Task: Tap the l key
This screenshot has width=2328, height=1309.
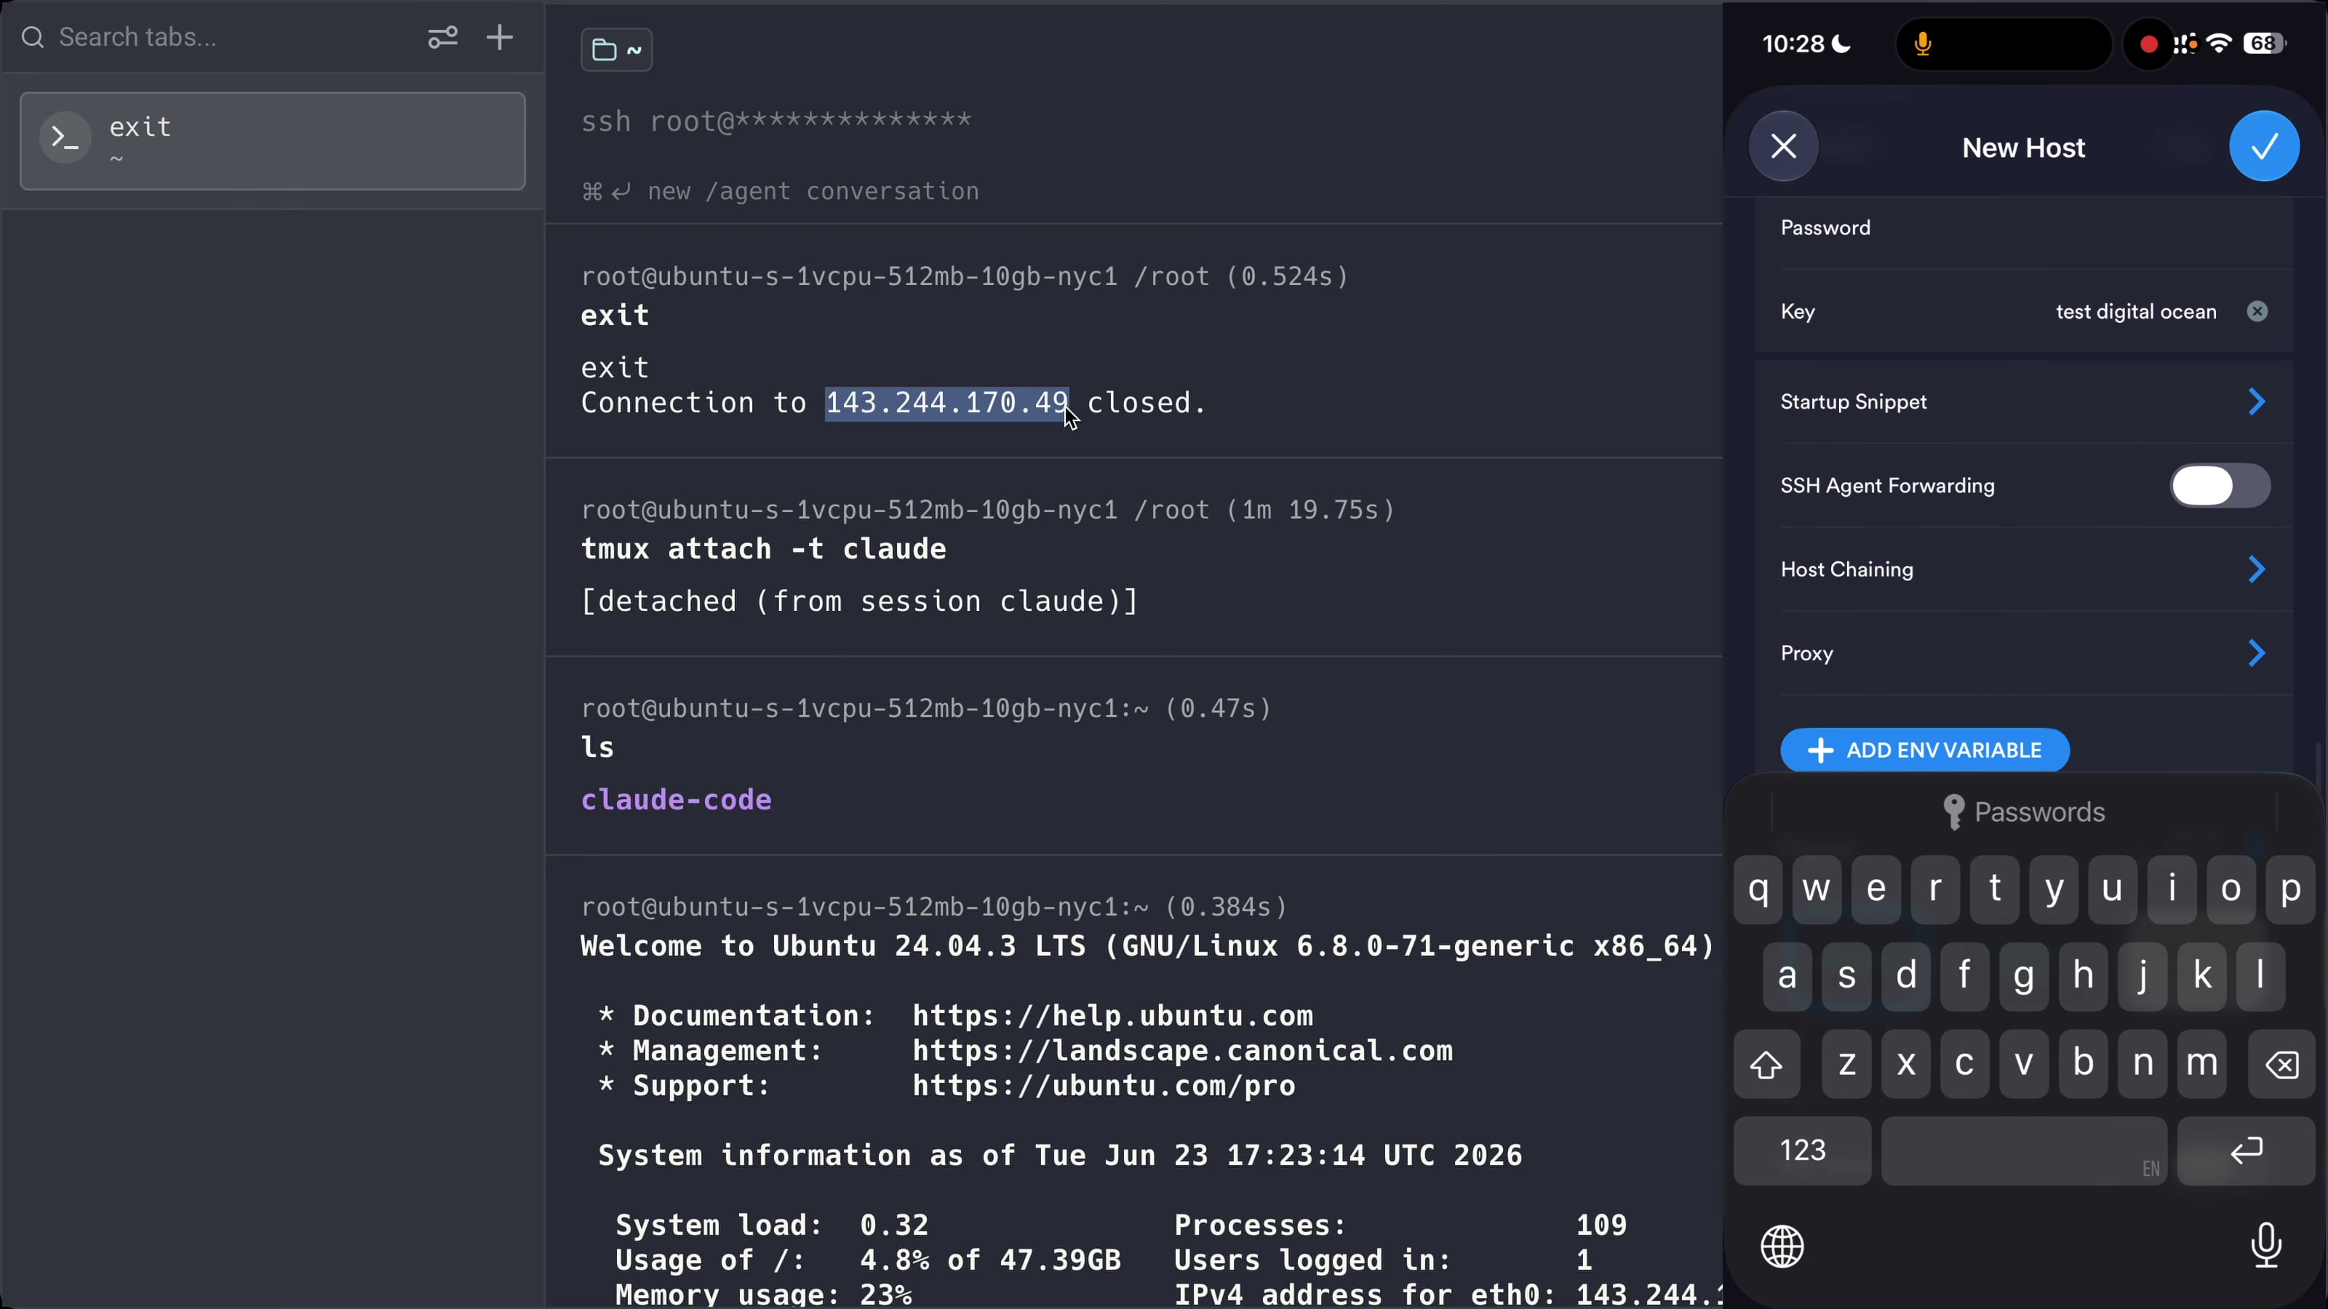Action: 2260,977
